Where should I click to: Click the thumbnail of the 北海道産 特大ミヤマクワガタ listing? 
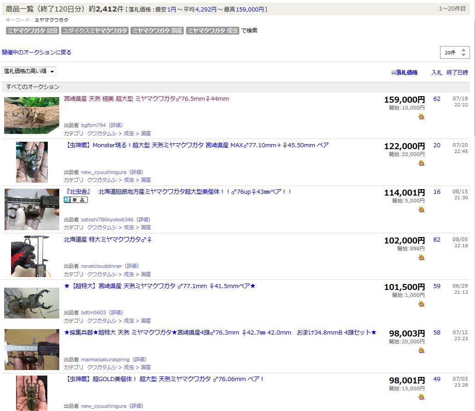[x=32, y=256]
